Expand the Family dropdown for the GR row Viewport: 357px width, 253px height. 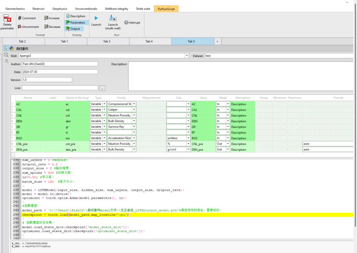[134, 127]
